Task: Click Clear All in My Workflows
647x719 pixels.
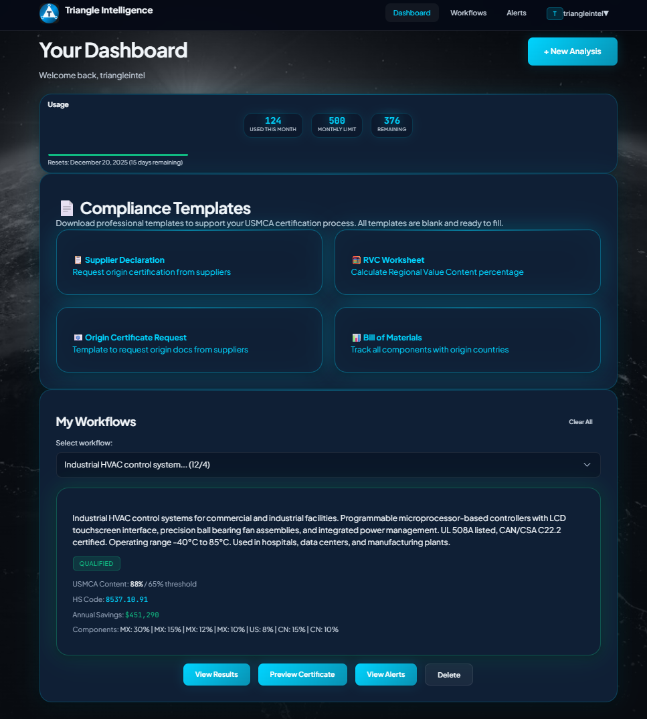Action: pyautogui.click(x=580, y=422)
